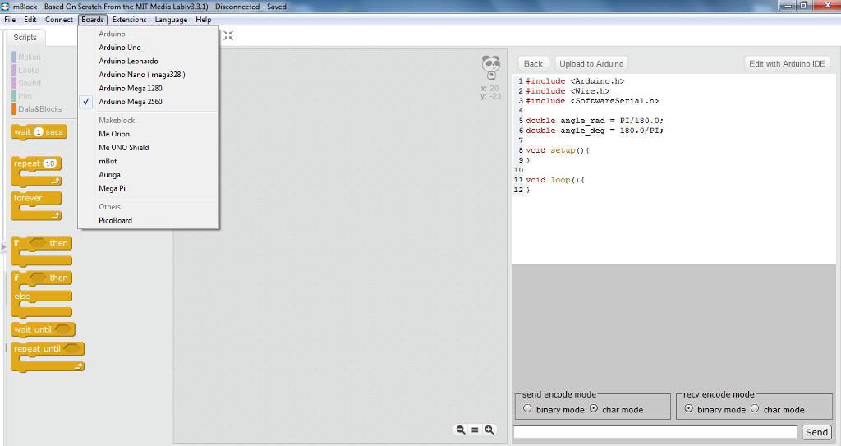Open the Connect menu
Viewport: 841px width, 446px height.
click(59, 20)
